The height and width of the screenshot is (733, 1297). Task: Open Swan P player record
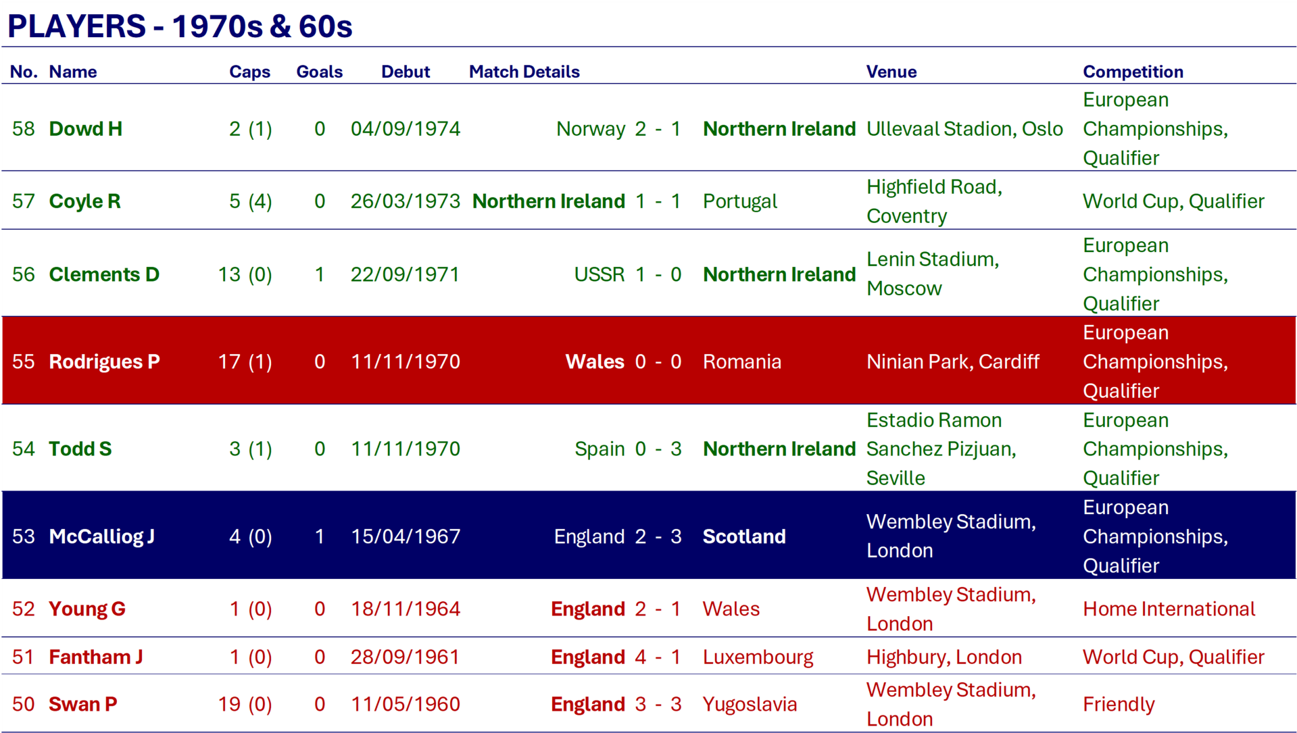[x=83, y=704]
